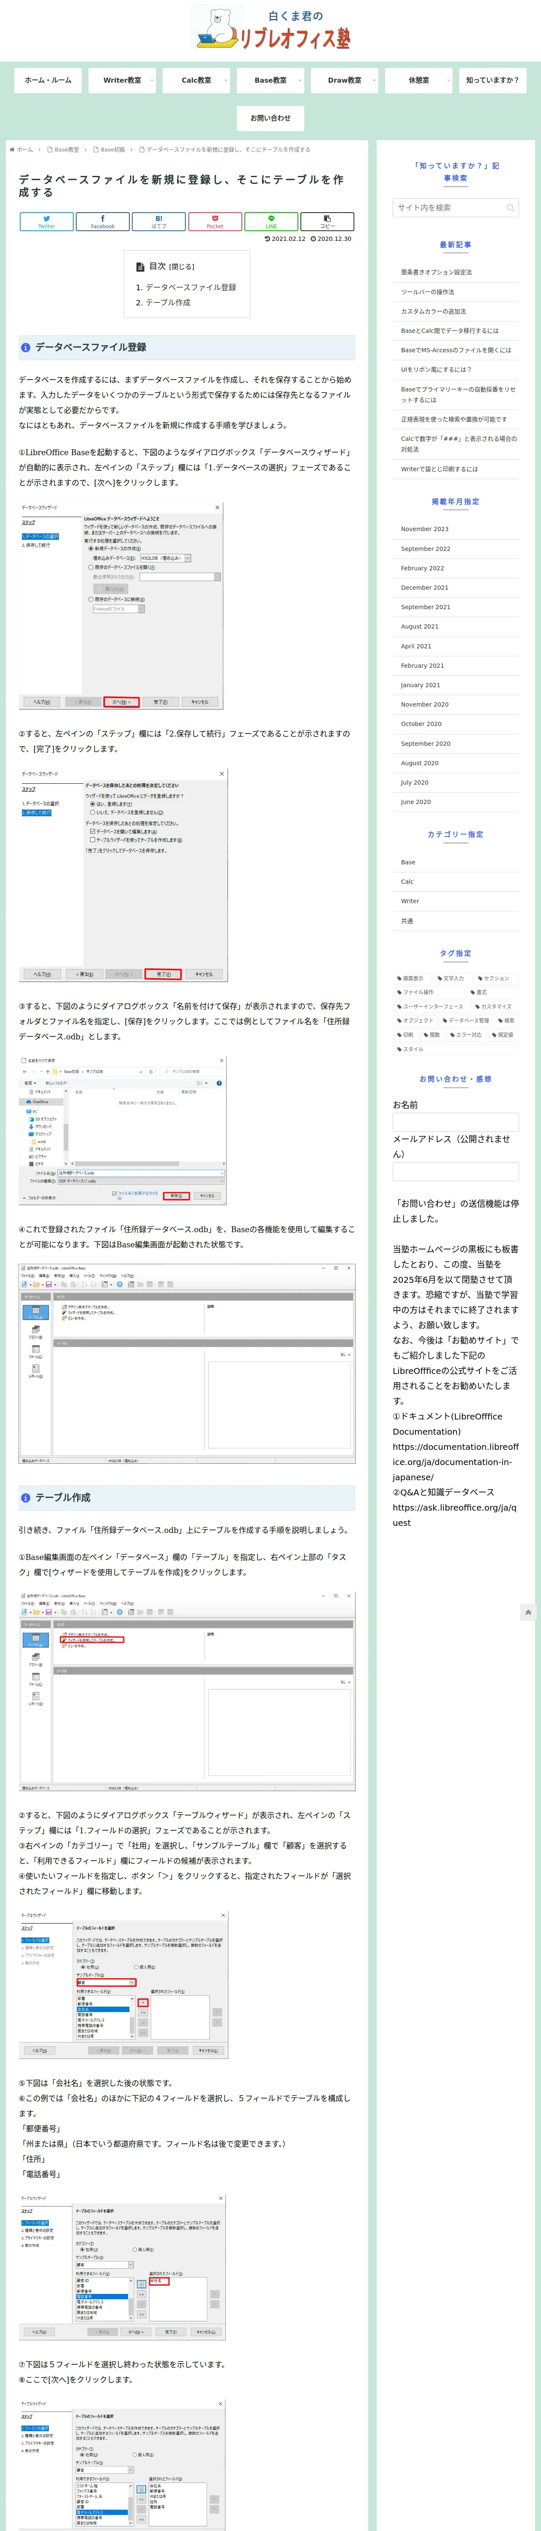Open recent article UIをリボン風にするには？
This screenshot has height=2531, width=541.
tap(455, 370)
